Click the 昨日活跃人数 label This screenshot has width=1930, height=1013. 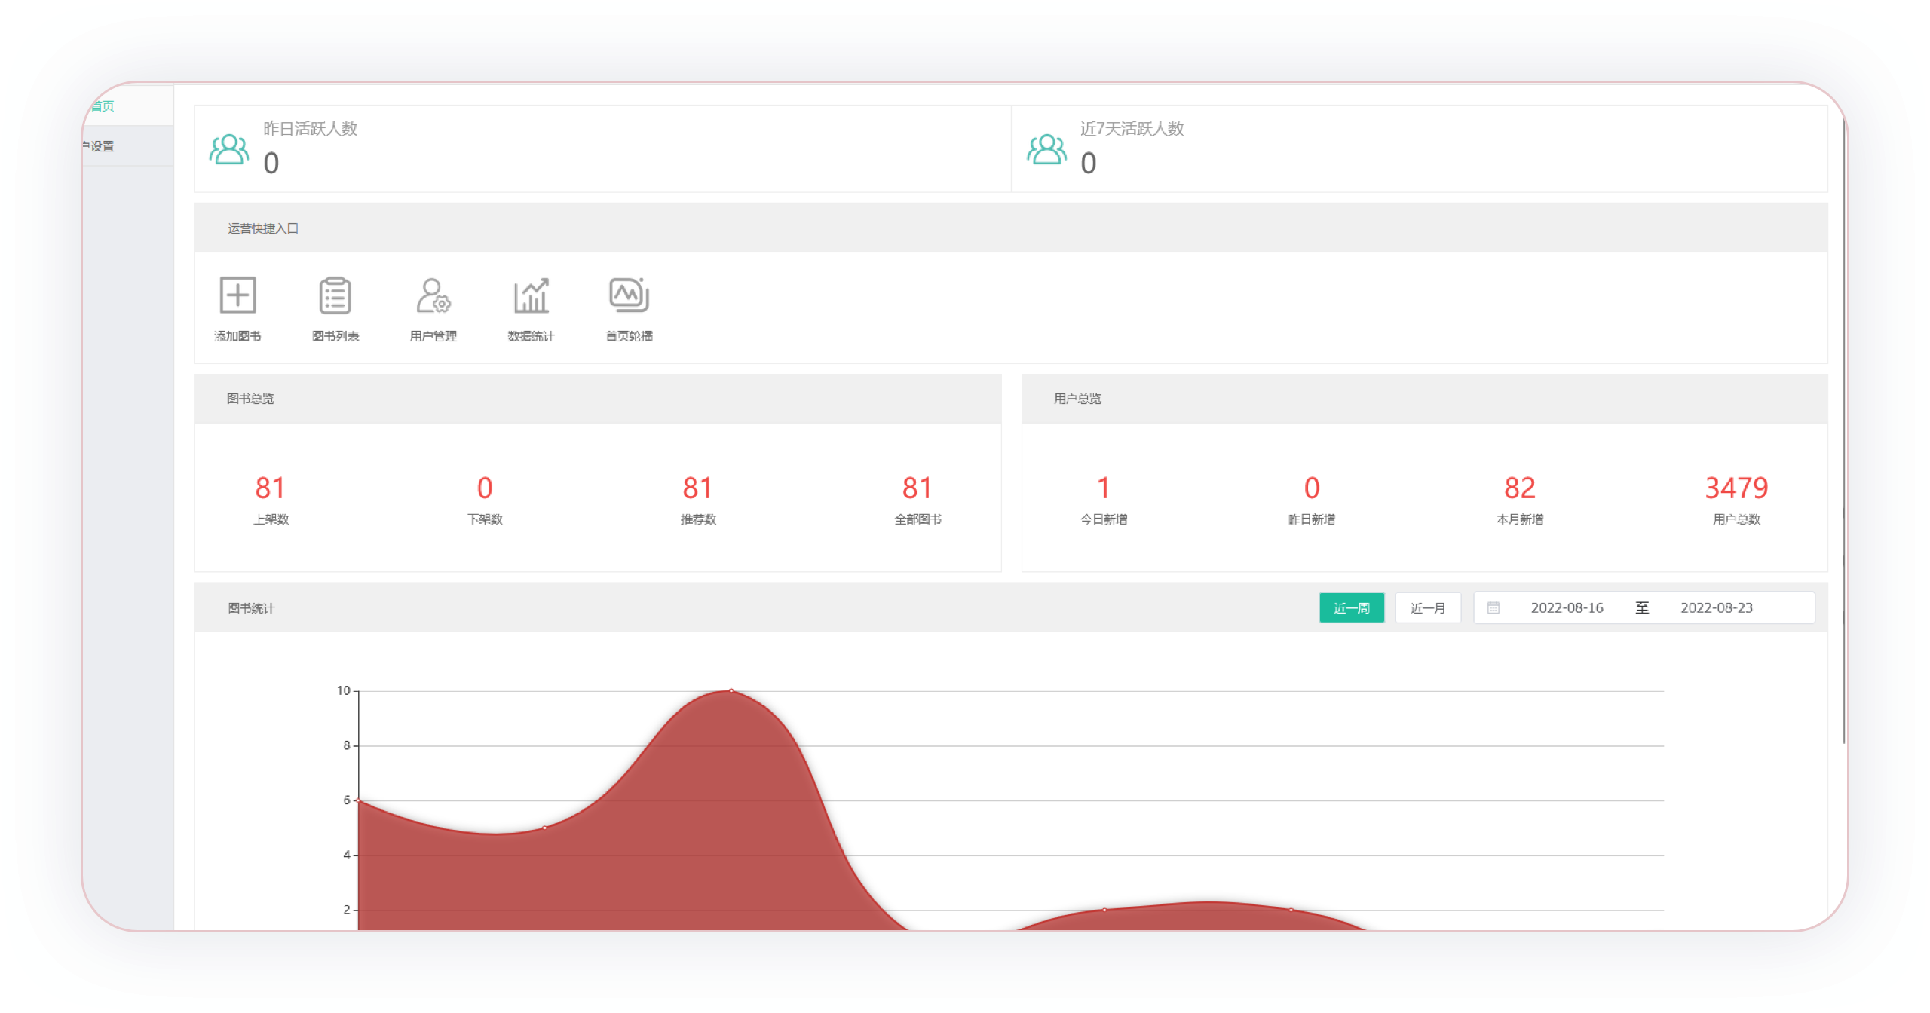pos(311,129)
